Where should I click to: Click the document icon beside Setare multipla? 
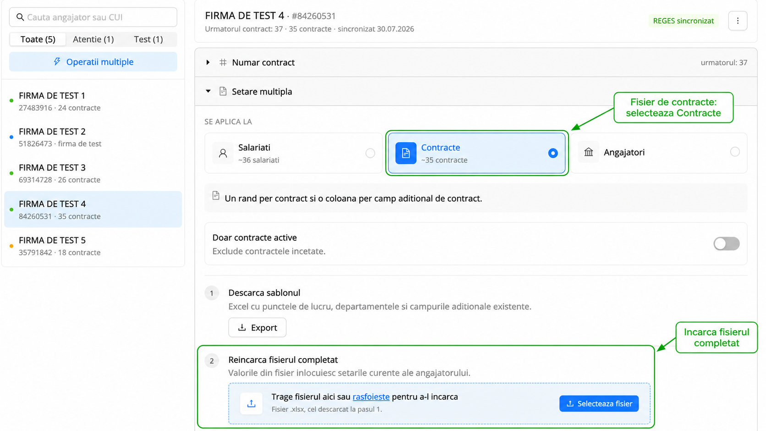click(x=223, y=91)
